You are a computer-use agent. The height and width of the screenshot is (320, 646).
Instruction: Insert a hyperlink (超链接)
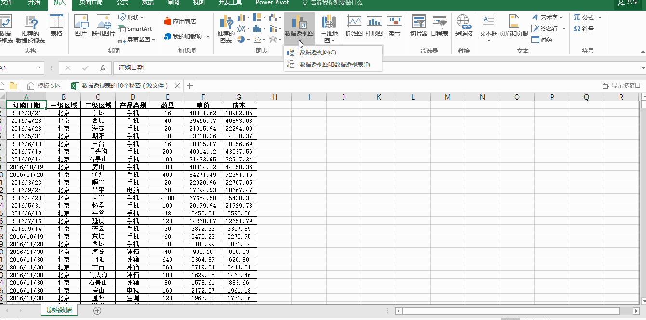pyautogui.click(x=464, y=26)
